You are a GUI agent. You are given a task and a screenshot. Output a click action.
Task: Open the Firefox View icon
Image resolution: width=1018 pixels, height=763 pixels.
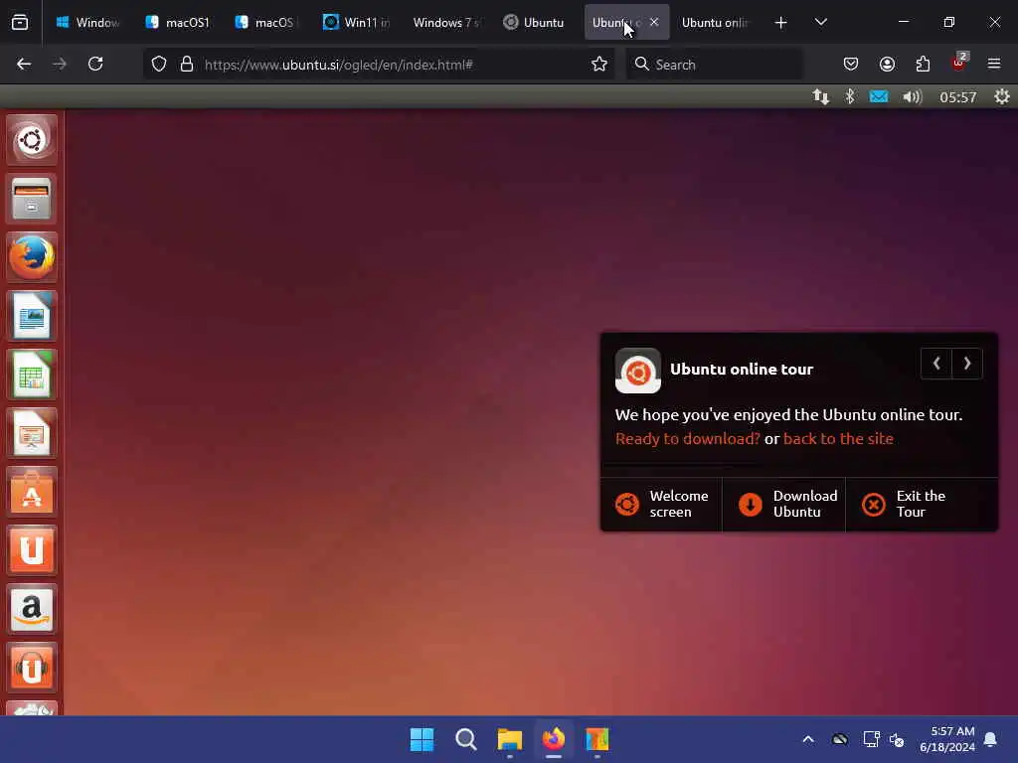coord(20,23)
